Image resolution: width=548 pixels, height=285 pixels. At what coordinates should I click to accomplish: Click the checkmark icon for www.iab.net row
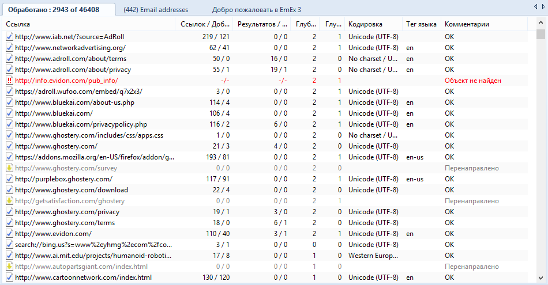pyautogui.click(x=9, y=37)
